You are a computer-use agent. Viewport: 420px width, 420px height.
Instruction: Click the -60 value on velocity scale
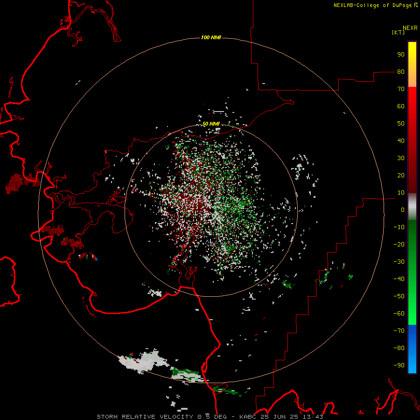pos(399,314)
